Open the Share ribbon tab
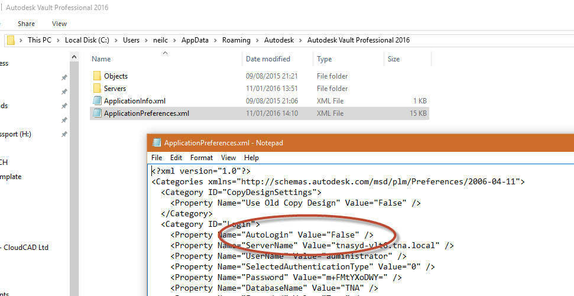The width and height of the screenshot is (574, 296). coord(27,24)
